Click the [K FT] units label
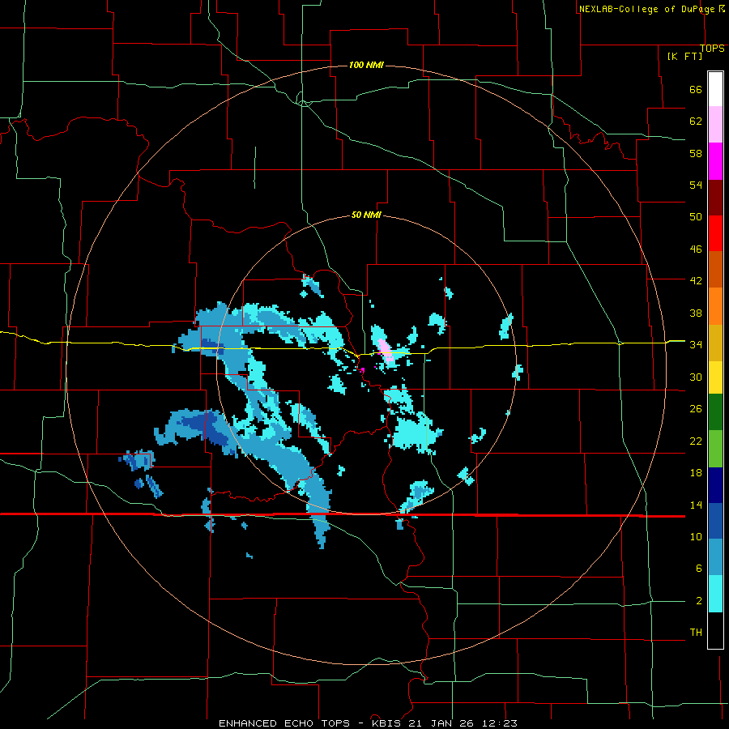Image resolution: width=729 pixels, height=729 pixels. (684, 56)
